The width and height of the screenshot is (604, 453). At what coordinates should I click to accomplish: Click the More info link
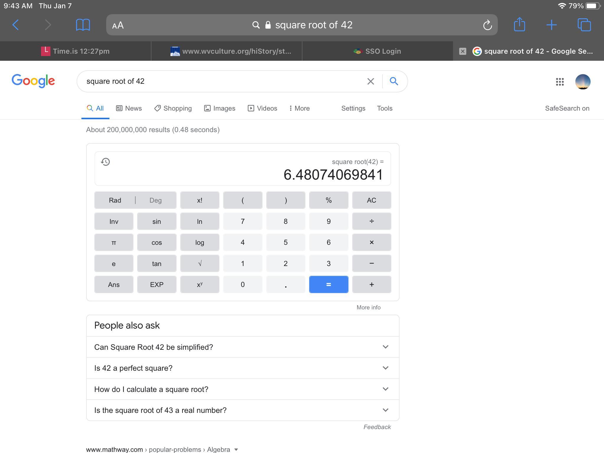tap(368, 307)
